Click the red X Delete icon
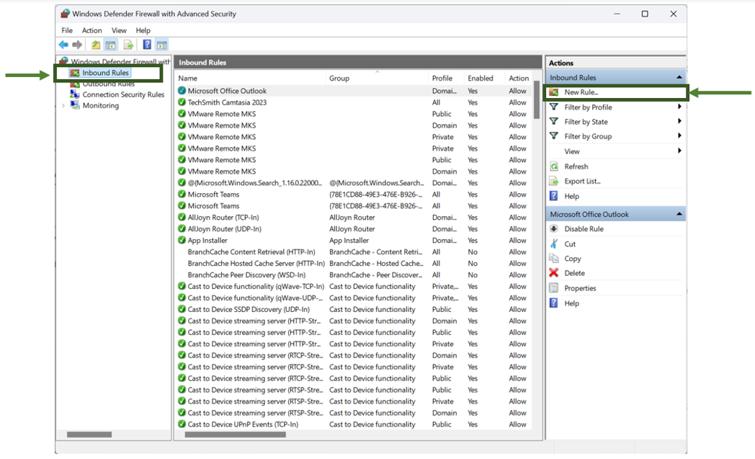Viewport: 755px width, 459px height. pyautogui.click(x=553, y=273)
